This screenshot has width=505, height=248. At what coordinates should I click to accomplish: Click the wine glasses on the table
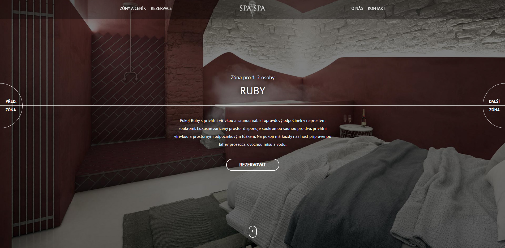(x=347, y=120)
